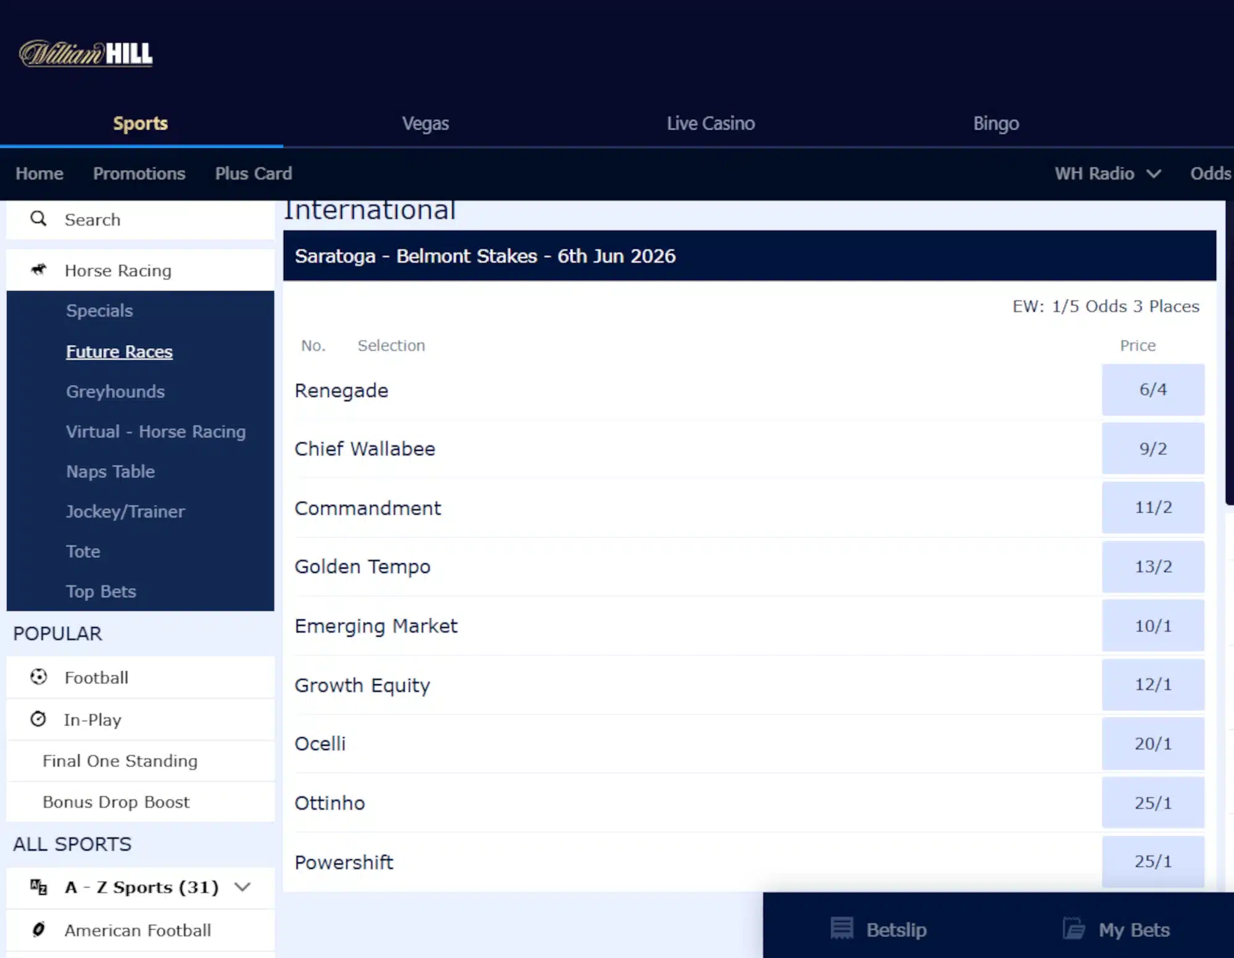
Task: Click the William Hill logo
Action: pyautogui.click(x=86, y=54)
